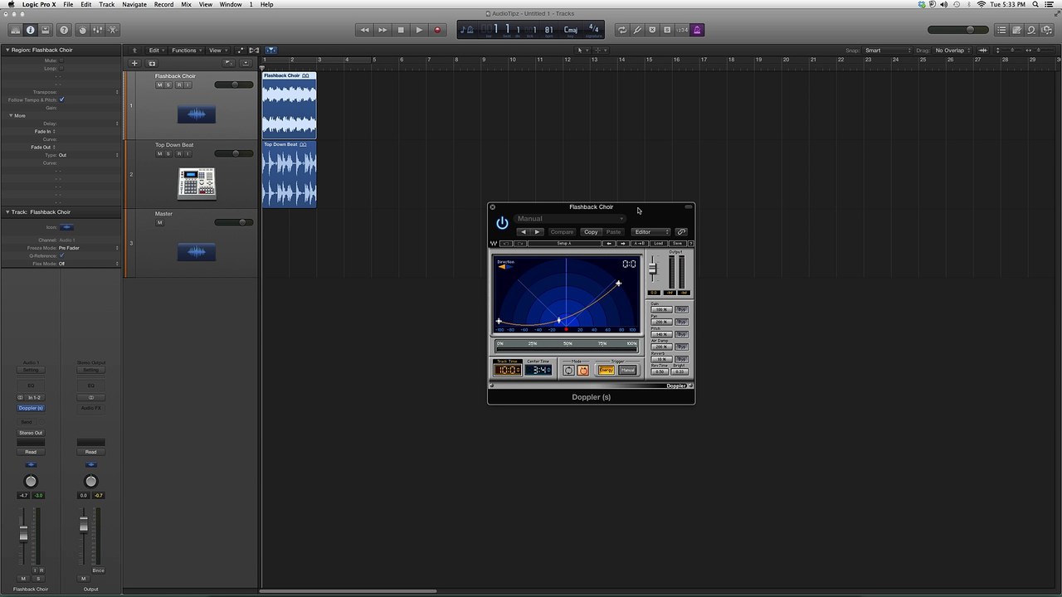1062x597 pixels.
Task: Start playback with the Play button
Action: click(419, 30)
